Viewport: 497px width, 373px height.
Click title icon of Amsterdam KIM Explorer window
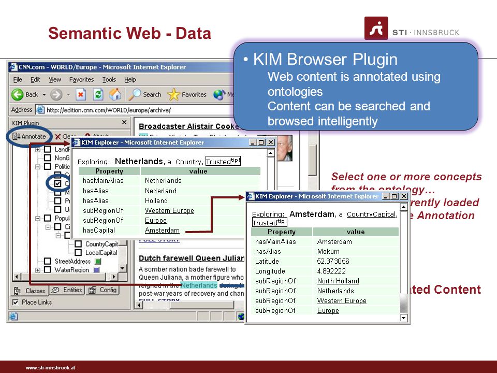click(251, 196)
